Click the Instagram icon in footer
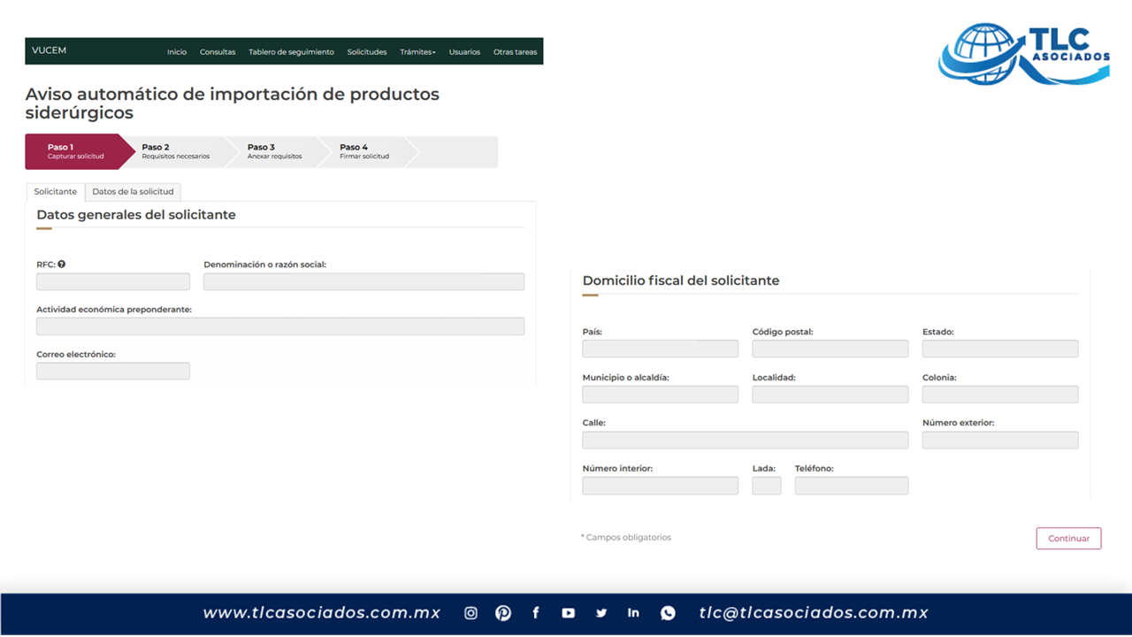The image size is (1132, 637). click(x=470, y=613)
